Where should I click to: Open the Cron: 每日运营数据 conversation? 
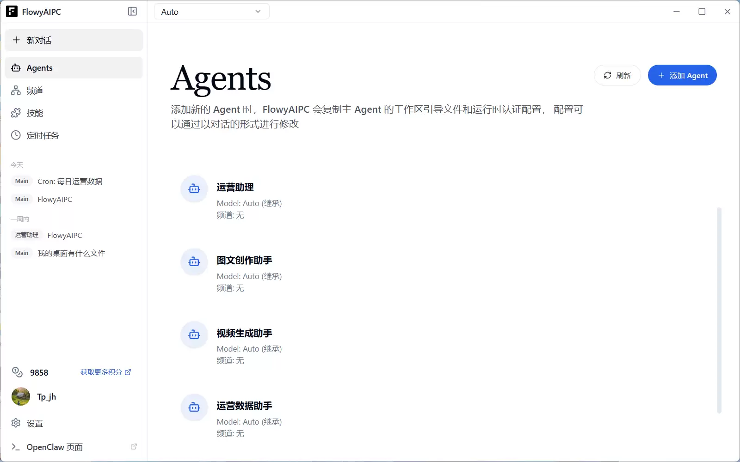[70, 182]
